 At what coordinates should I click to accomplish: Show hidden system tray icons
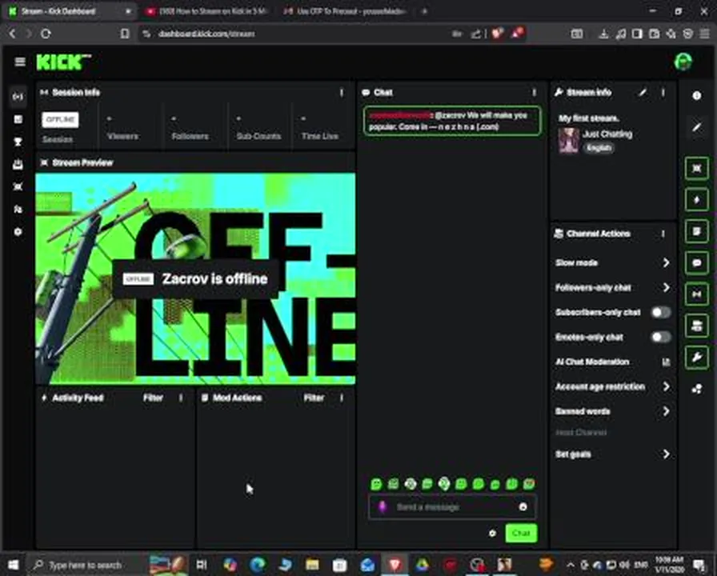point(571,565)
